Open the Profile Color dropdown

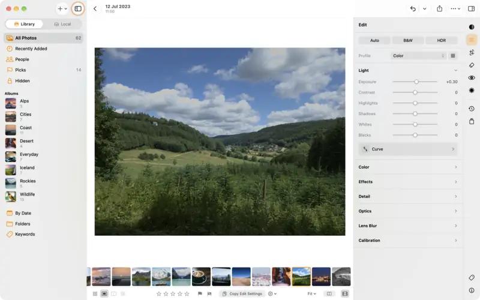[418, 56]
